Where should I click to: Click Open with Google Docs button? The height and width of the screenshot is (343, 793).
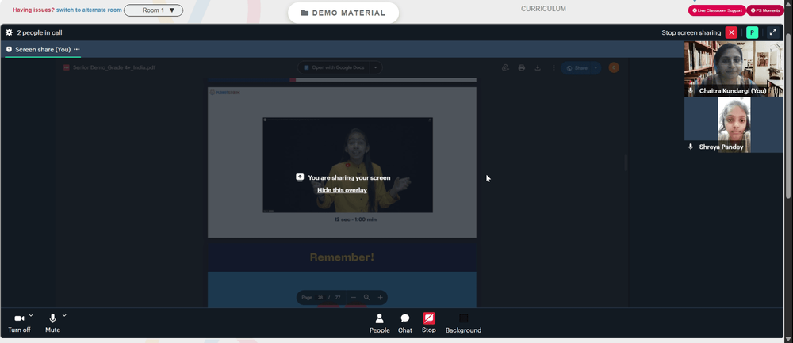[x=334, y=67]
